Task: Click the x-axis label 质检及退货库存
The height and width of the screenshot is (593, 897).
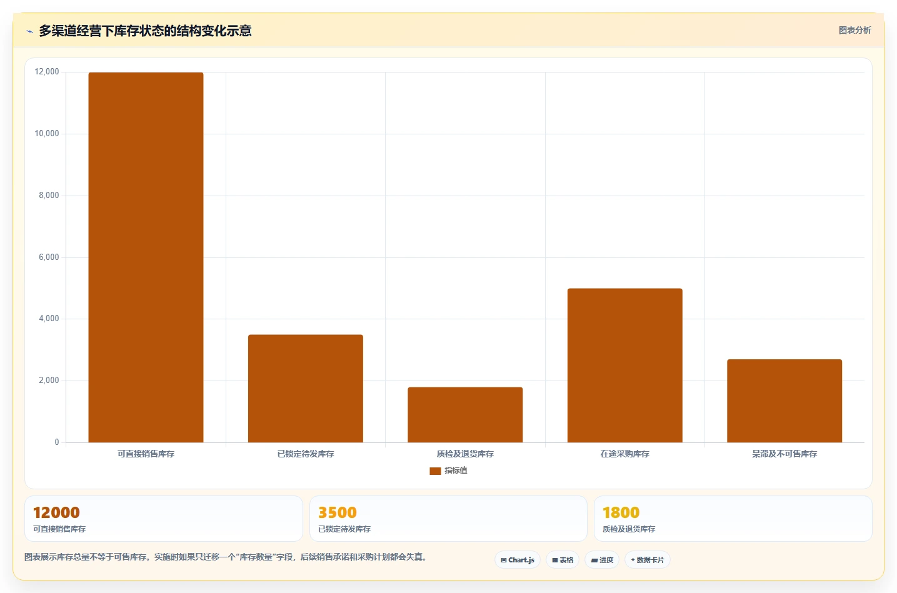Action: click(465, 454)
